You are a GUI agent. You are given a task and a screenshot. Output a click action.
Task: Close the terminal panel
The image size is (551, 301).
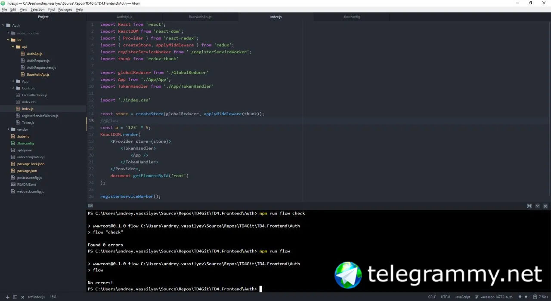point(546,206)
